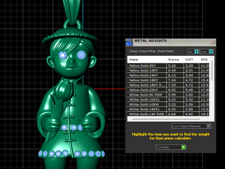Viewport: 225px width, 169px height.
Task: Click the Calculate button
Action: tap(171, 147)
